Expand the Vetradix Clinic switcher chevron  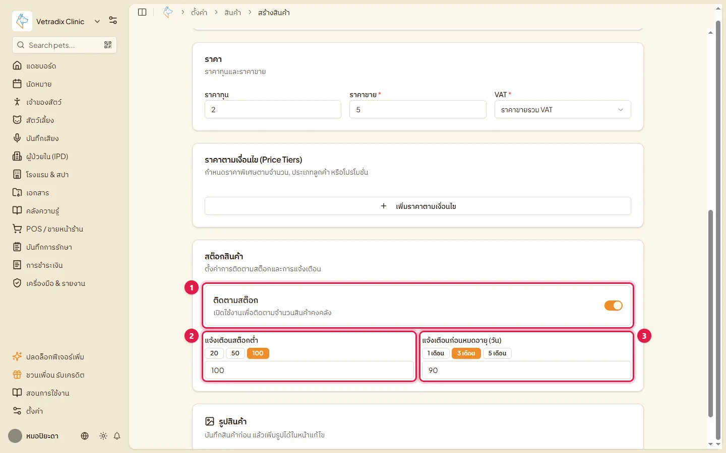[97, 21]
